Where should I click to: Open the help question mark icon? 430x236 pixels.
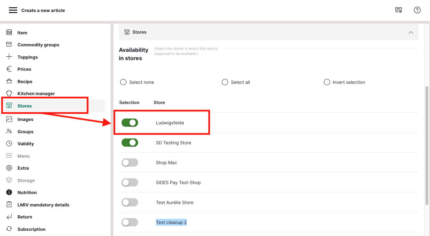(x=417, y=10)
